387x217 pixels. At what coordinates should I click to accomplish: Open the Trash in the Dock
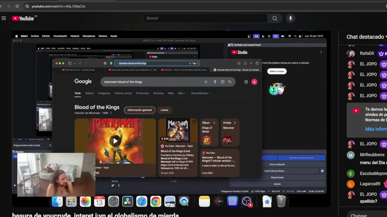pyautogui.click(x=281, y=201)
